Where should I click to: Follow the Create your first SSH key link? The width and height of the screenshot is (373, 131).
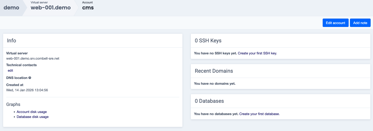(x=257, y=53)
